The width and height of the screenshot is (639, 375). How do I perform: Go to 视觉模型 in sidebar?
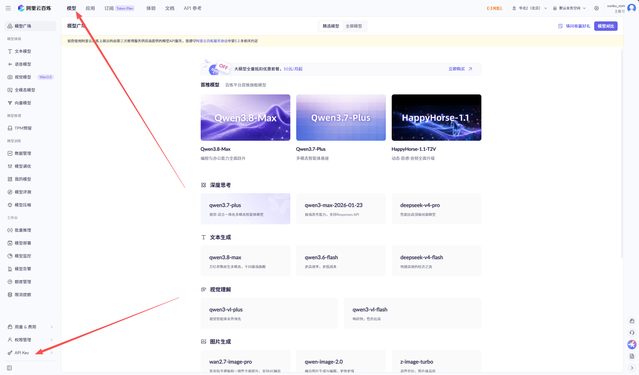pos(30,77)
